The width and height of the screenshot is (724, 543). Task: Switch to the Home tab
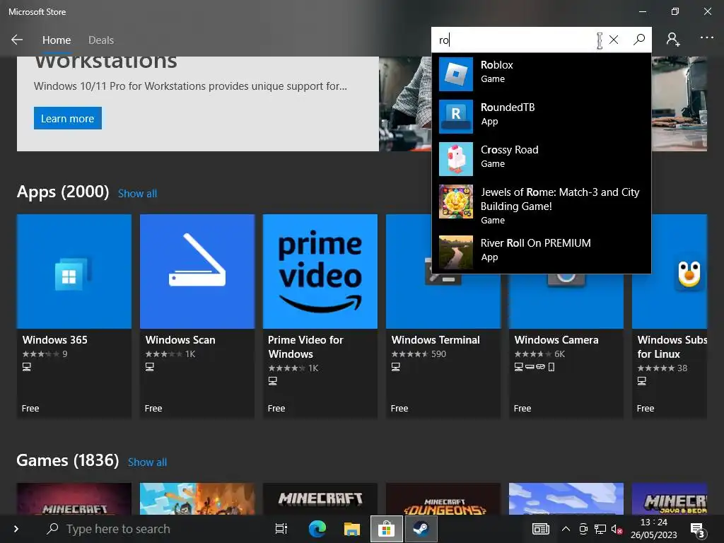[x=57, y=40]
